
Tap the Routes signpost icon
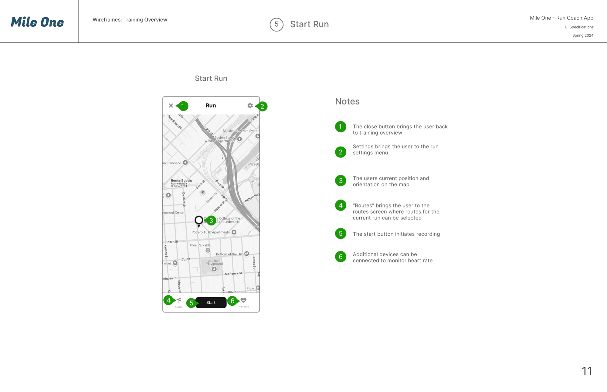[179, 301]
